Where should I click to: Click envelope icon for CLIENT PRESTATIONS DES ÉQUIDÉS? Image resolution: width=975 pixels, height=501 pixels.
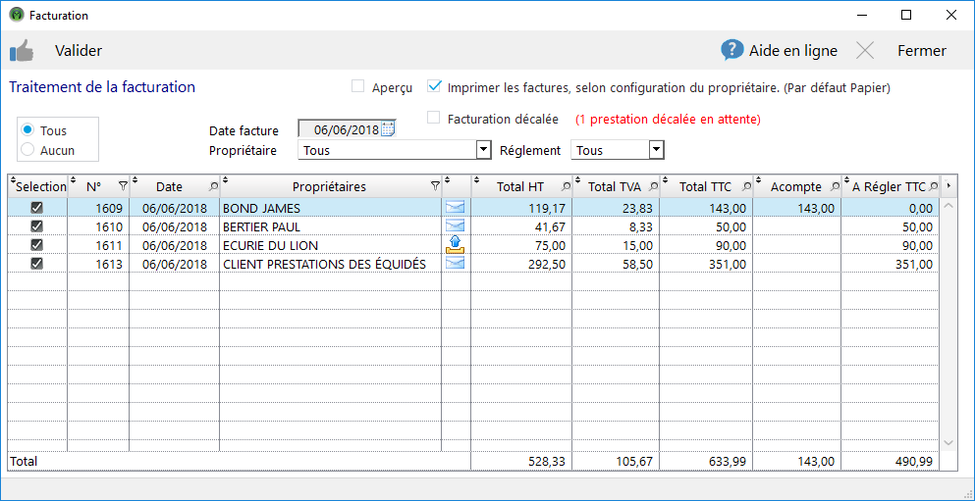pos(455,264)
